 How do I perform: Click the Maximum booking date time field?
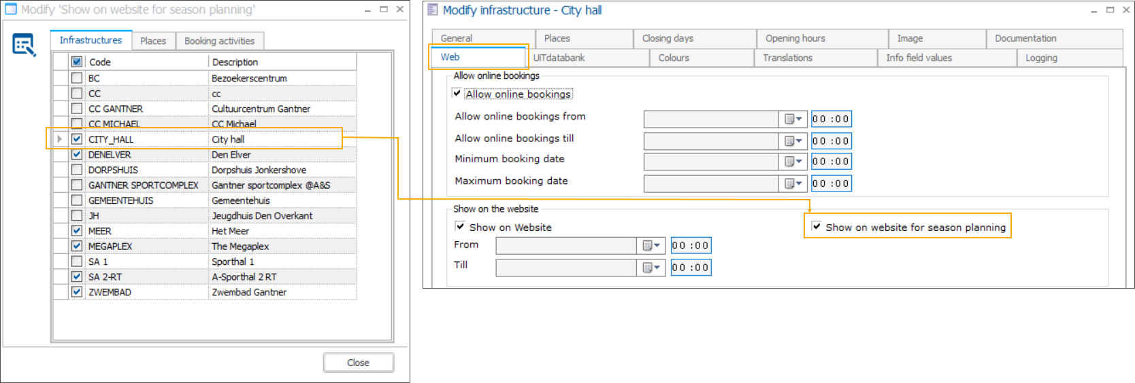click(831, 183)
